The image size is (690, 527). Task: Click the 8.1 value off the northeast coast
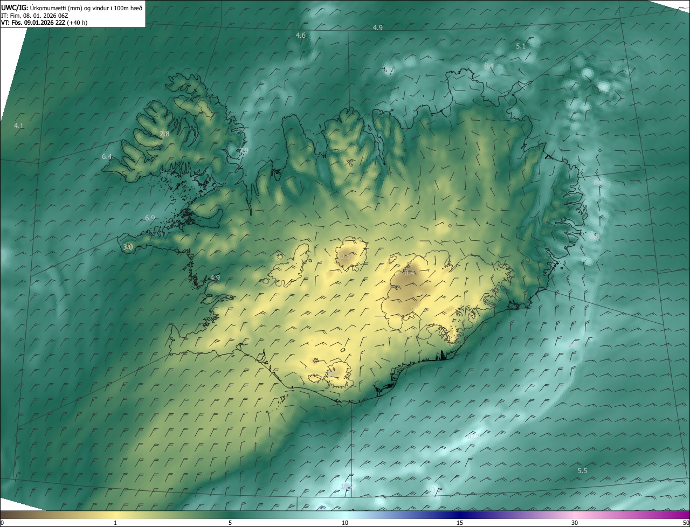(x=489, y=66)
